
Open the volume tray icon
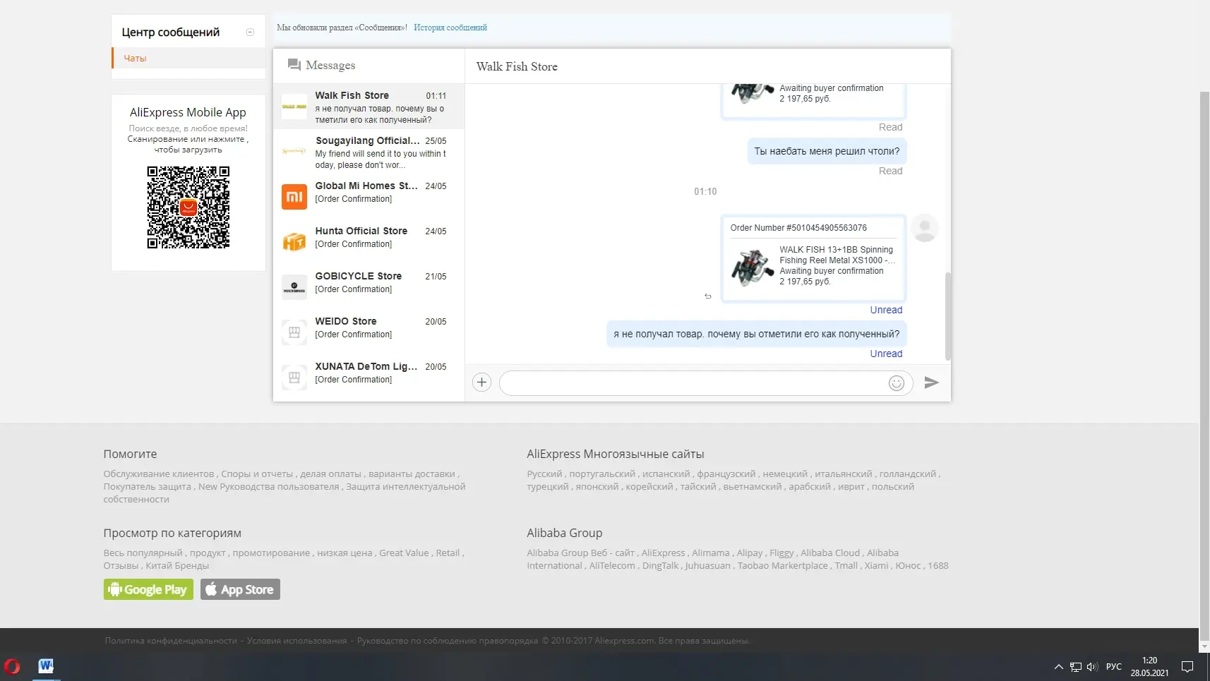(x=1093, y=667)
